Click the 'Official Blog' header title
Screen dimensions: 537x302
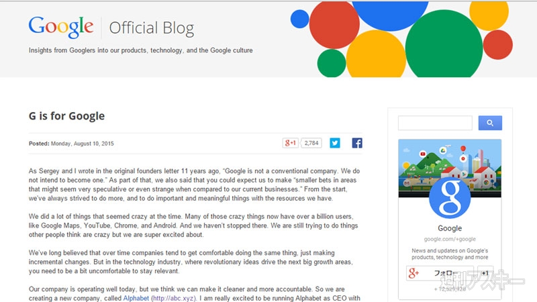pos(151,28)
